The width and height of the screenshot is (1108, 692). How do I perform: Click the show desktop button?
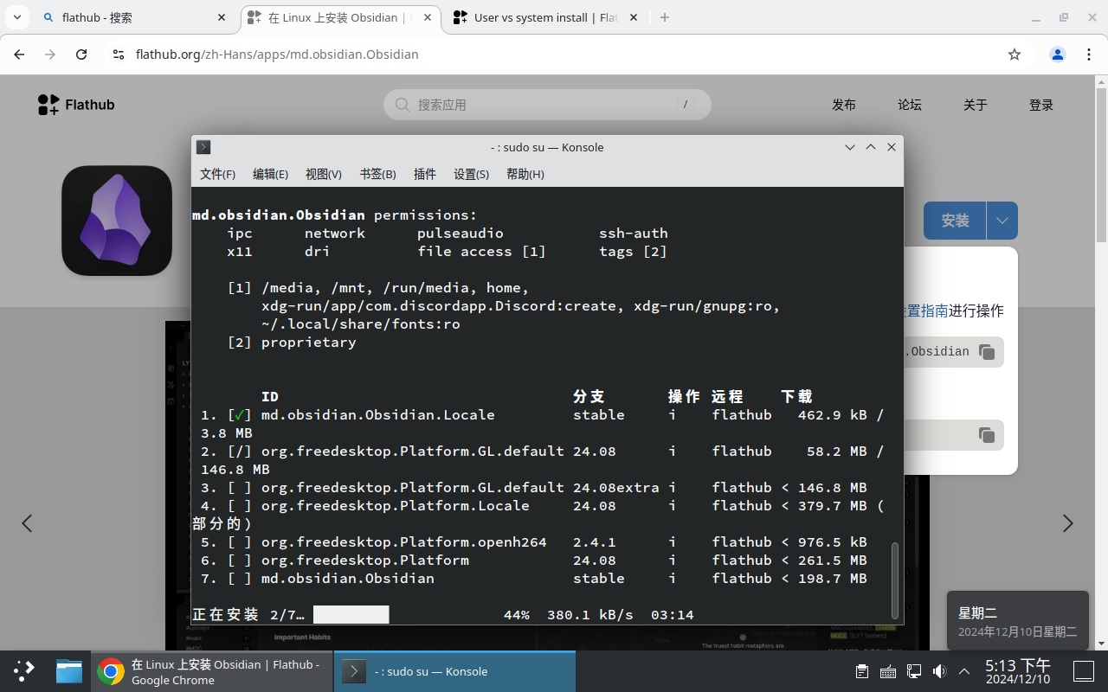click(x=1084, y=671)
